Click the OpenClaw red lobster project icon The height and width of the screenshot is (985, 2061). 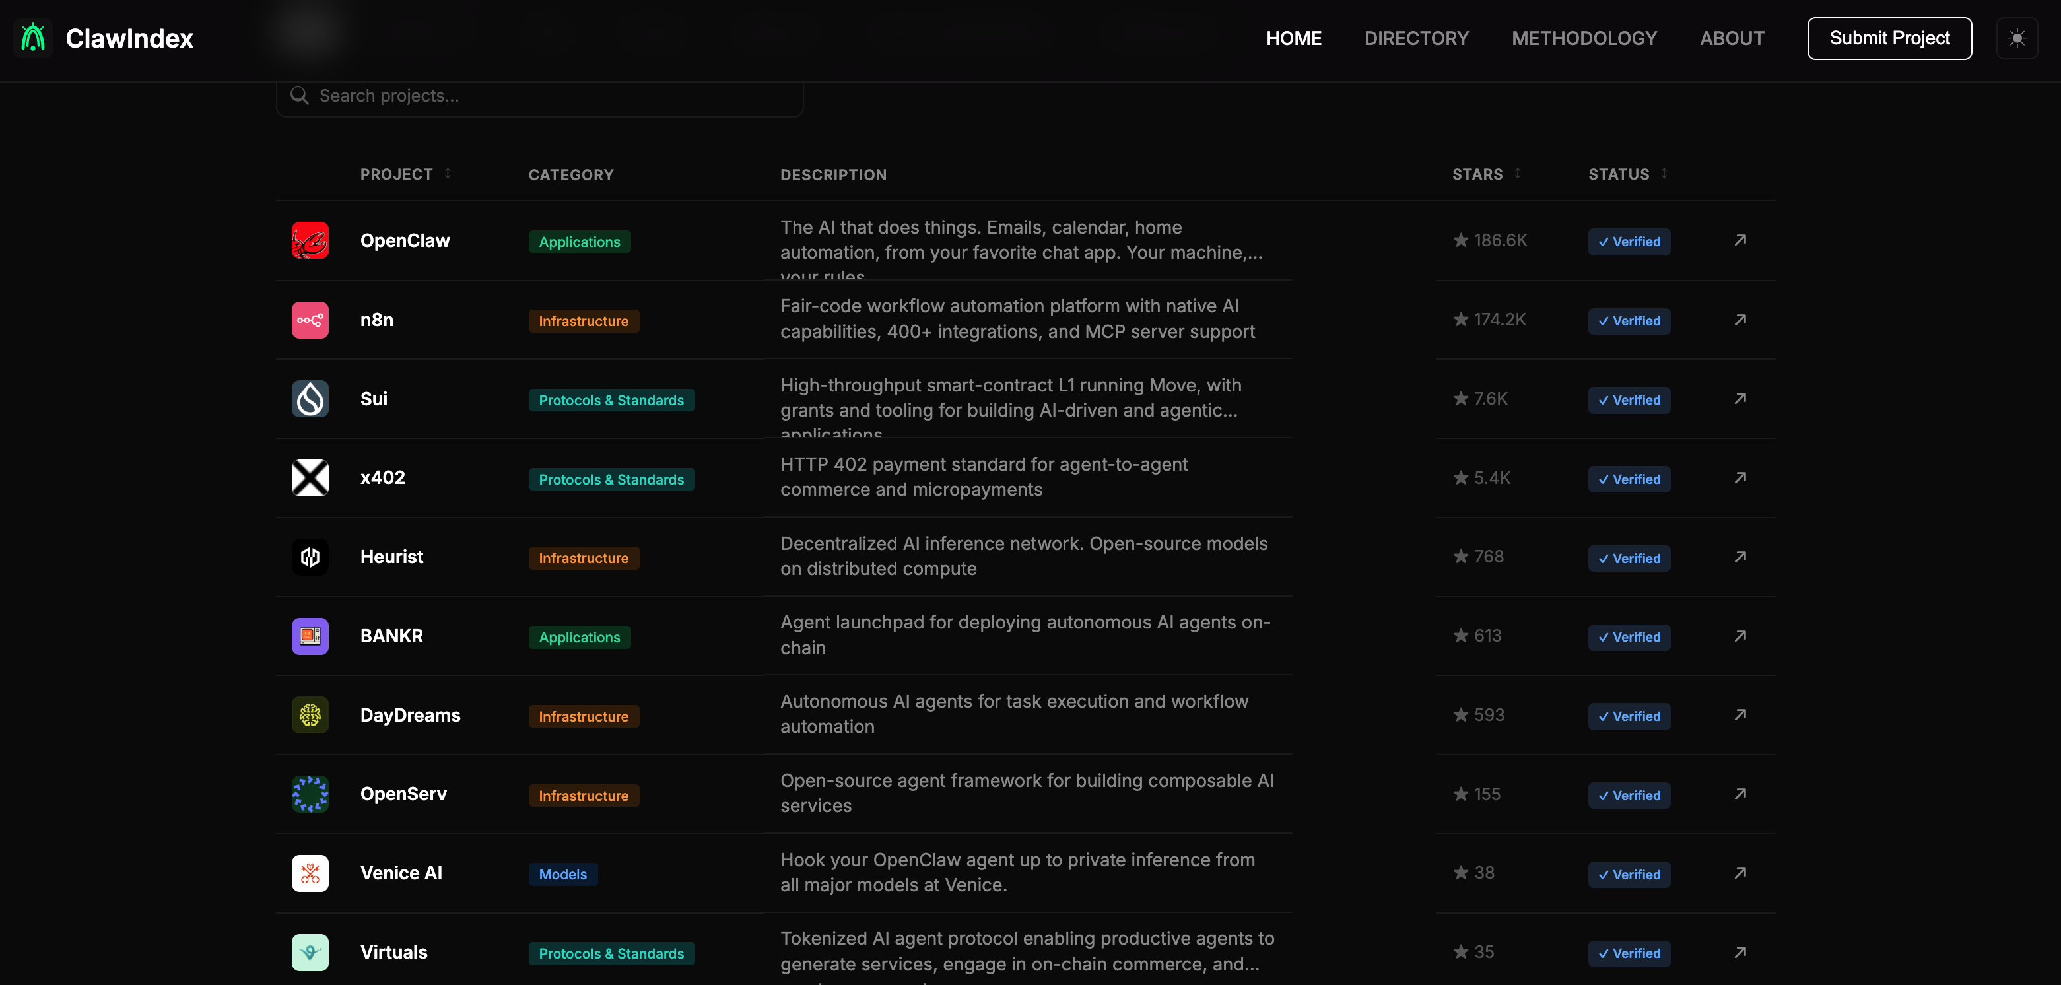click(310, 240)
